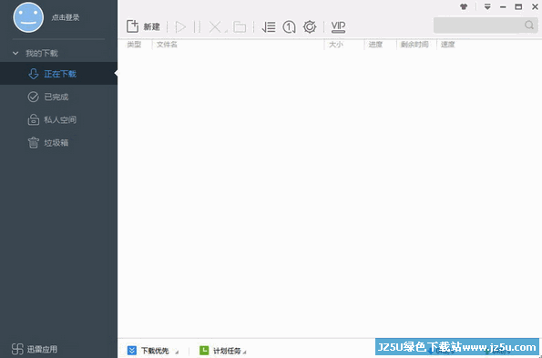Click the pause download icon

point(197,26)
